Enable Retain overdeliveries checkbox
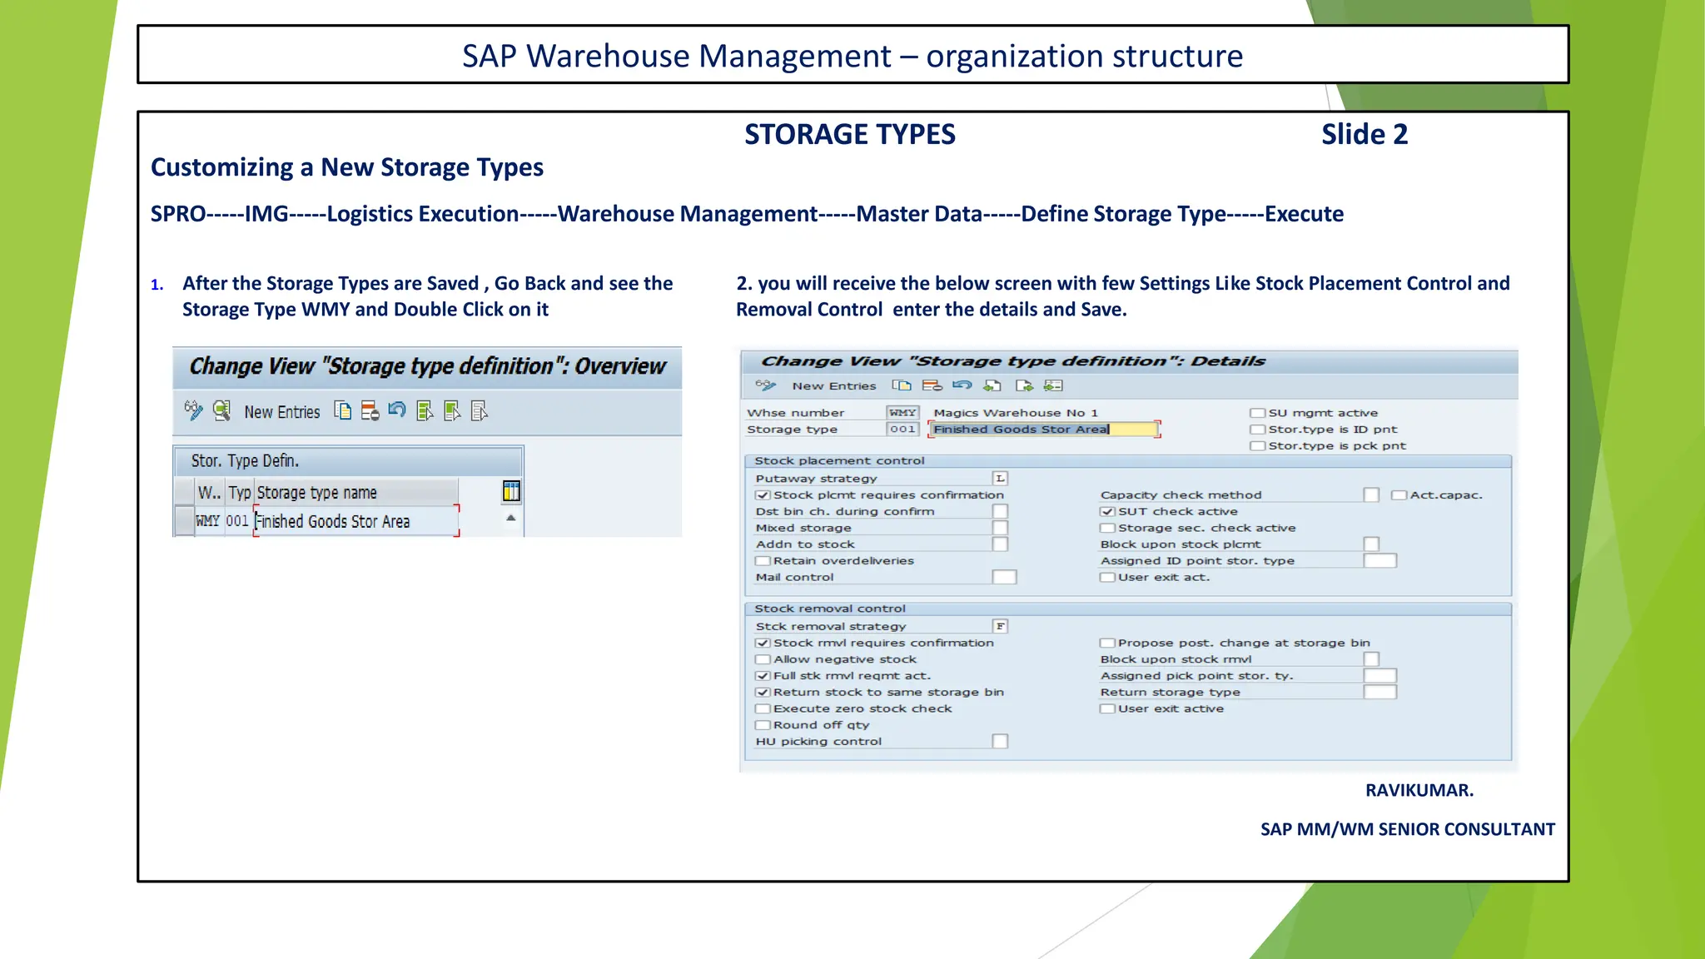1705x959 pixels. 763,561
